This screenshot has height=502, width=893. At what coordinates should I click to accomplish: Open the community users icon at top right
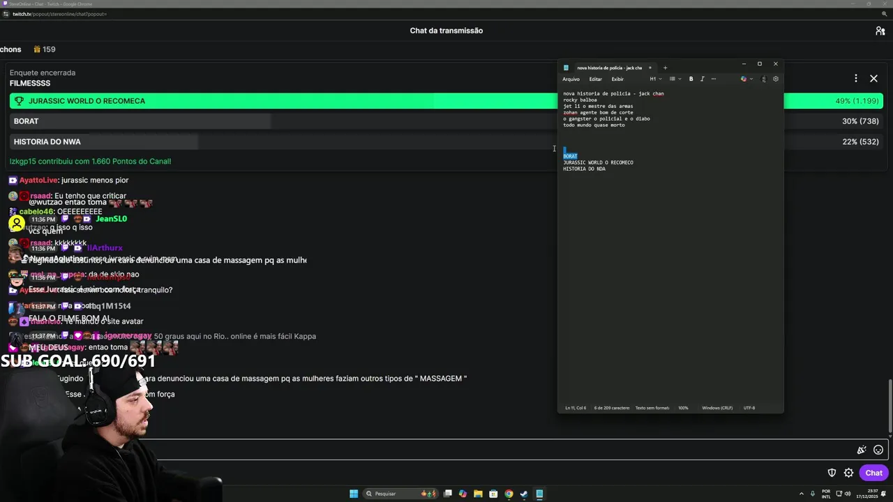click(x=880, y=31)
